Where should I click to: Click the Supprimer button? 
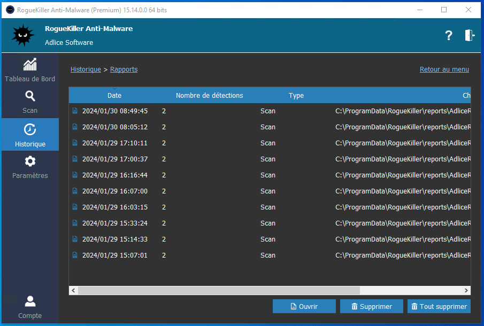pos(371,306)
